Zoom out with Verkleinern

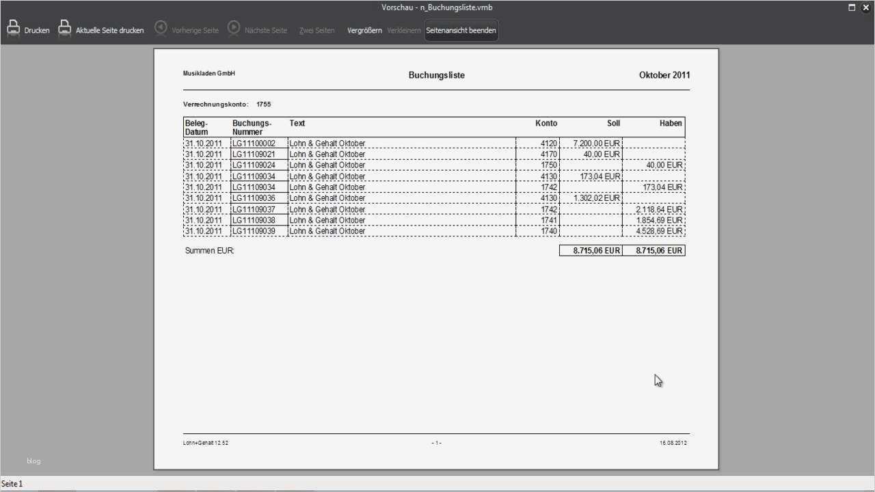click(404, 31)
